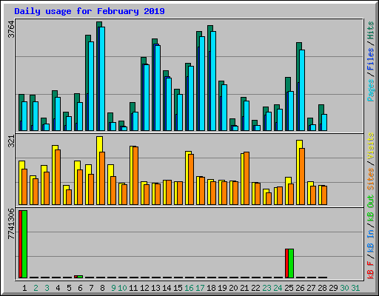Click day 22 on the x-axis

point(255,288)
